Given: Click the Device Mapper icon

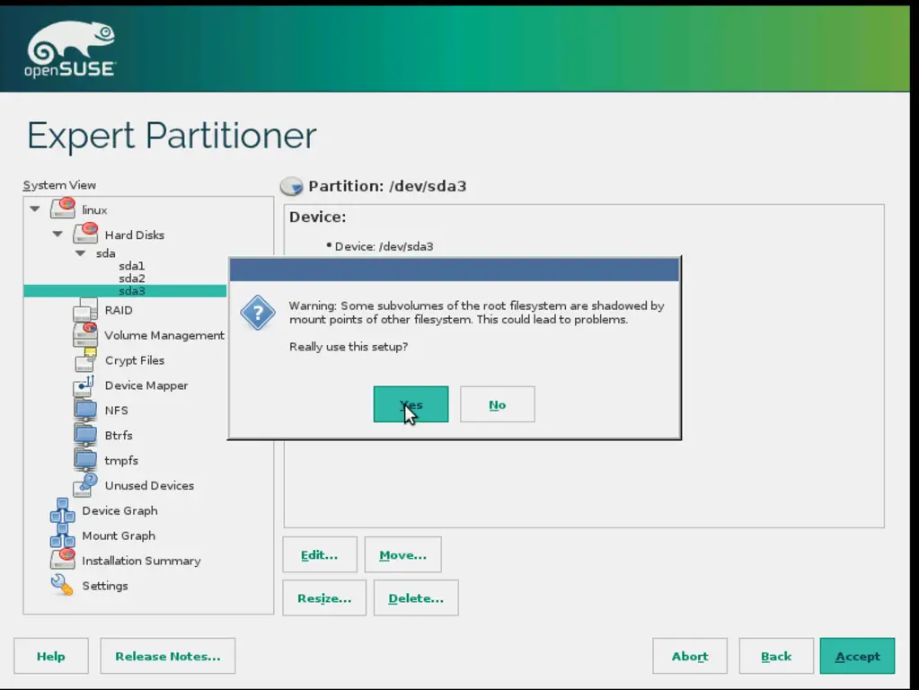Looking at the screenshot, I should (84, 385).
